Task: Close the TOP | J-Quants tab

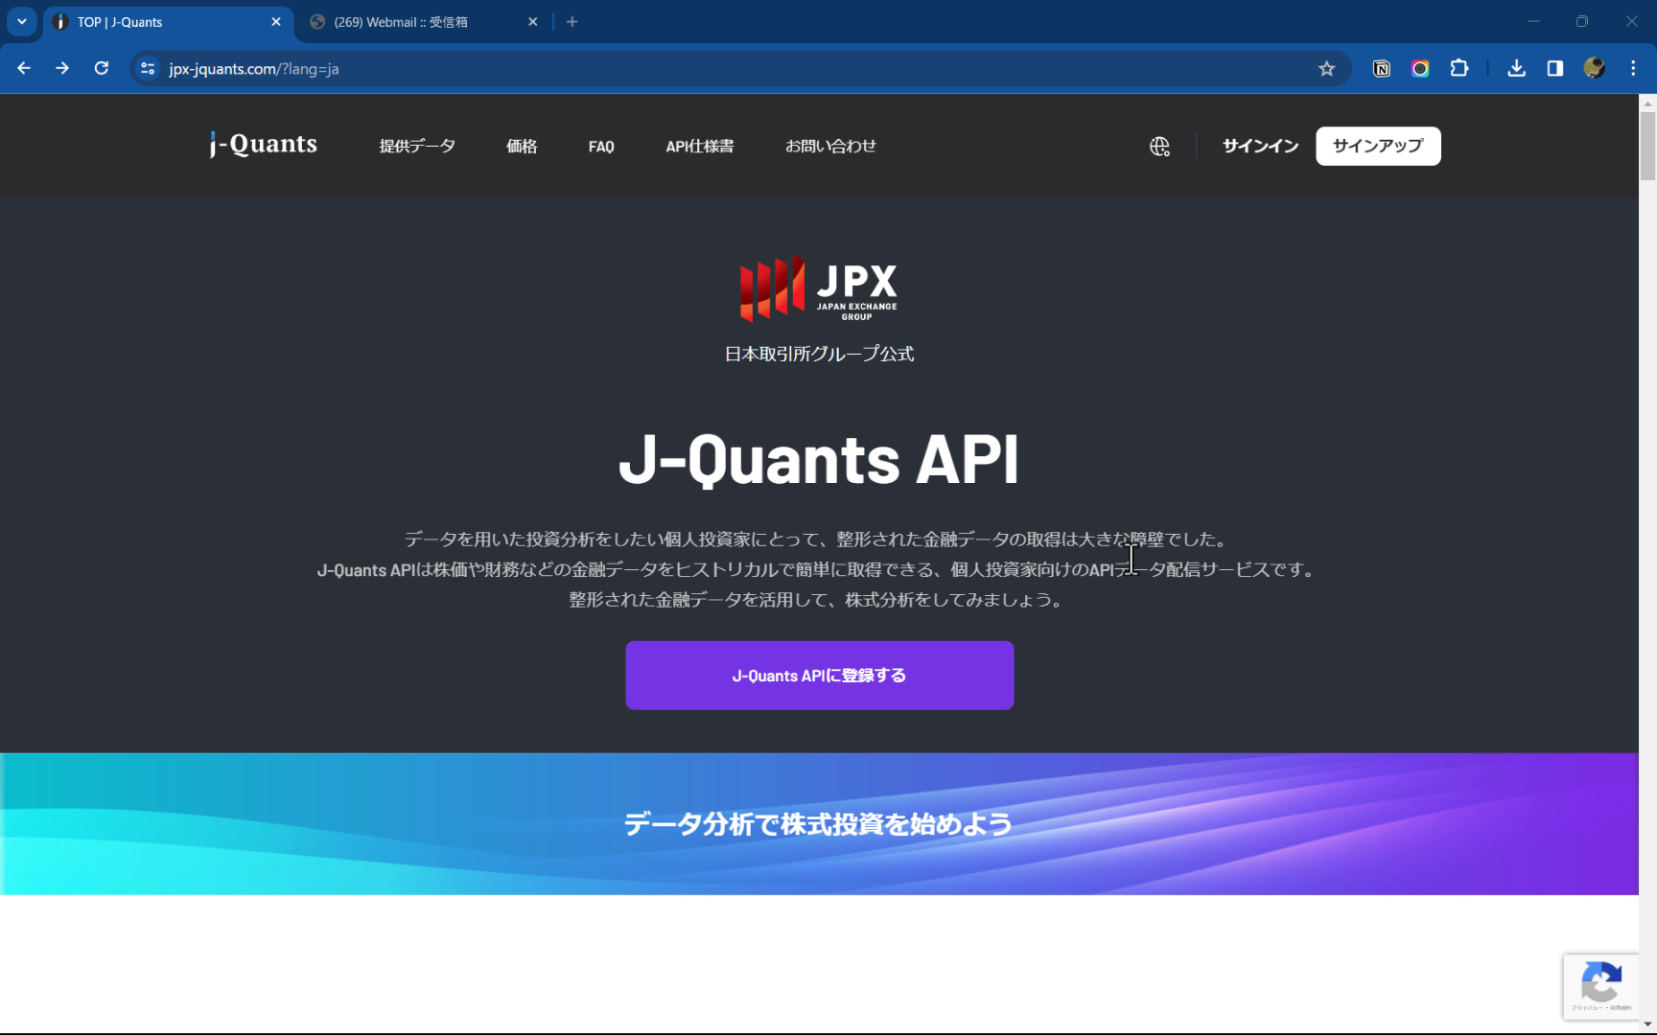Action: click(x=276, y=21)
